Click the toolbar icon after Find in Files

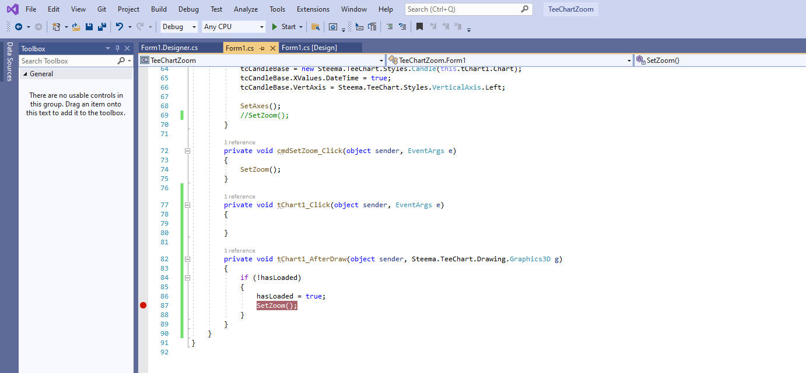pyautogui.click(x=333, y=27)
